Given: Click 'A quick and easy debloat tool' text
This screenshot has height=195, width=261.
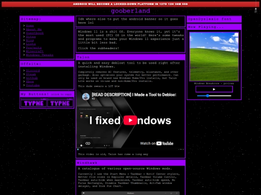Looking at the screenshot, I should (x=129, y=65).
